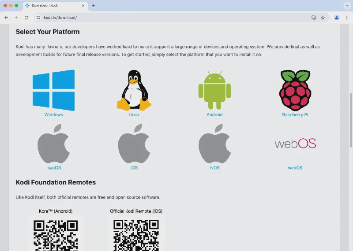This screenshot has width=353, height=251.
Task: Open a new browser tab
Action: tap(93, 6)
